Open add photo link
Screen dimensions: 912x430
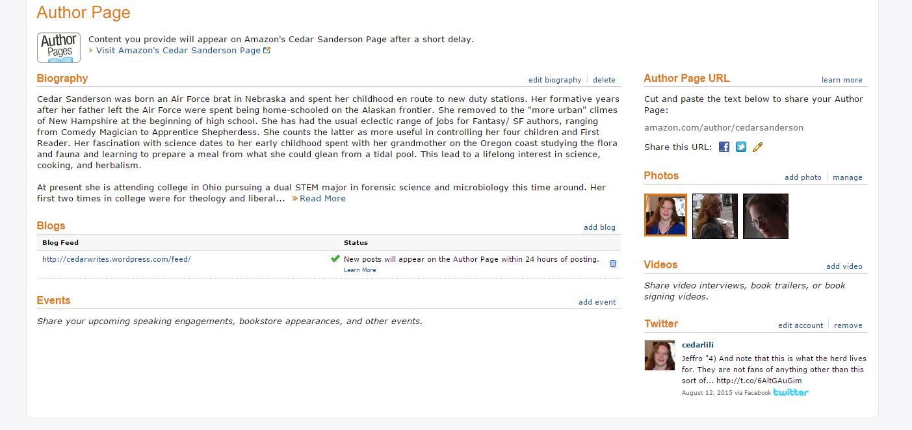(x=803, y=177)
